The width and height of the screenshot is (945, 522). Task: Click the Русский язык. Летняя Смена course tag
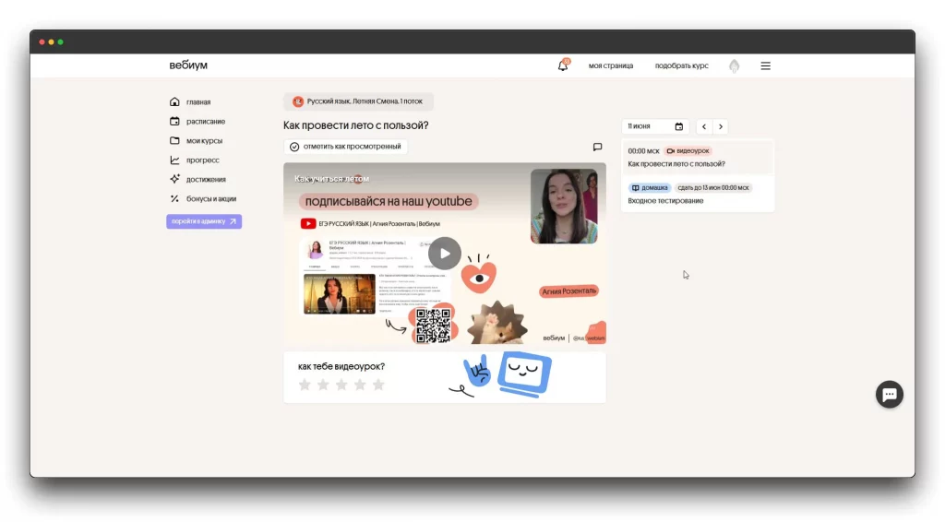tap(358, 101)
